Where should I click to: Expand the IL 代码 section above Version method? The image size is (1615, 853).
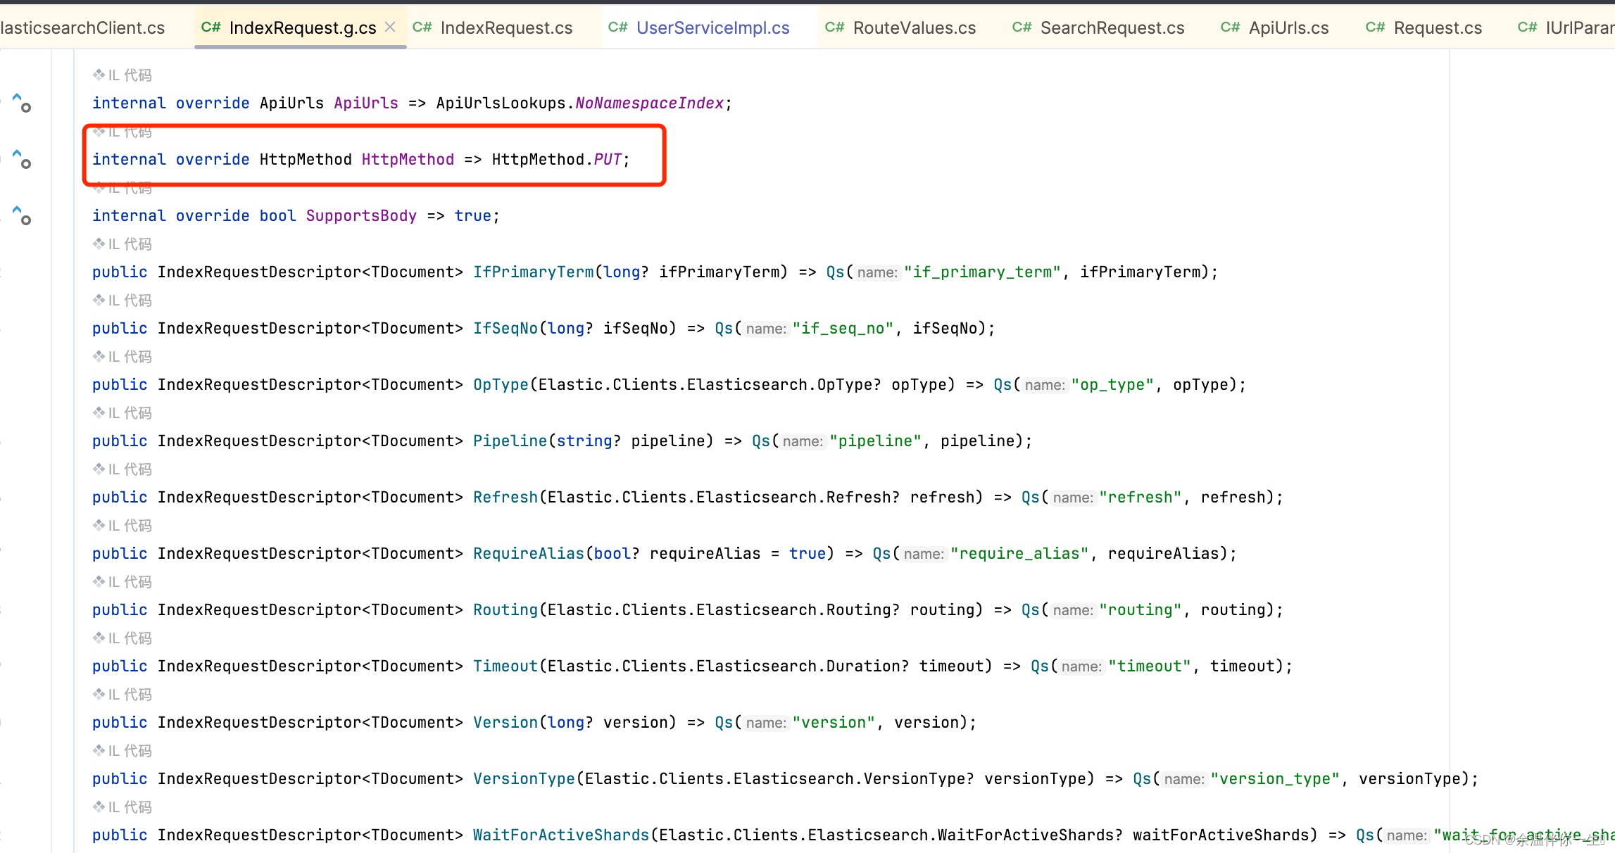click(x=122, y=694)
